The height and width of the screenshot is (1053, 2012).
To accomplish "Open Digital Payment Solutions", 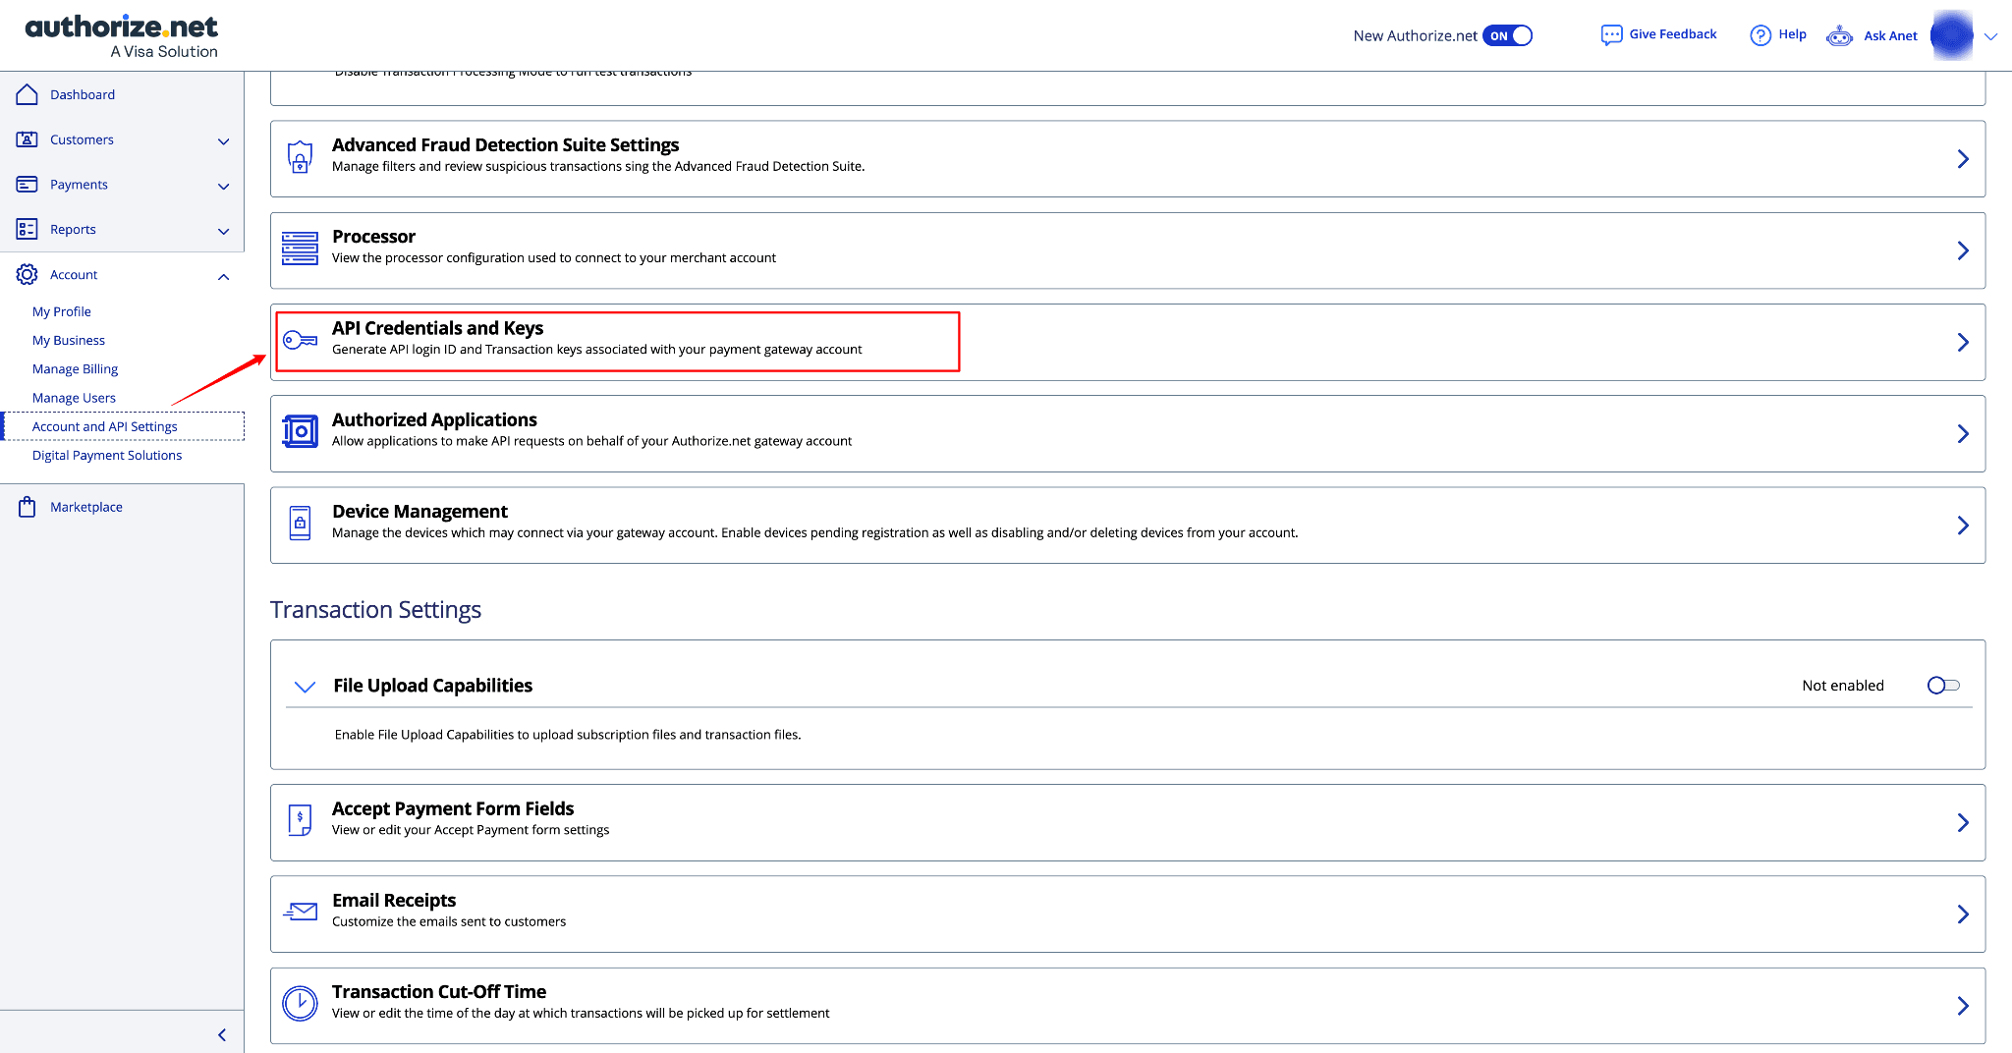I will [107, 455].
